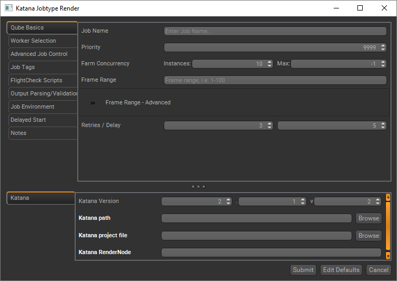The image size is (397, 281).
Task: Increase Katana v revision number
Action: (x=378, y=200)
